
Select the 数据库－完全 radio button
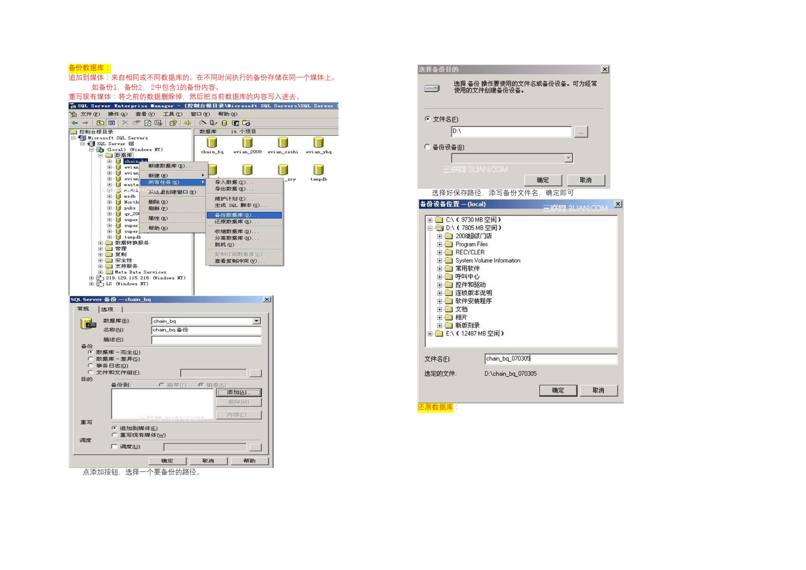[91, 352]
